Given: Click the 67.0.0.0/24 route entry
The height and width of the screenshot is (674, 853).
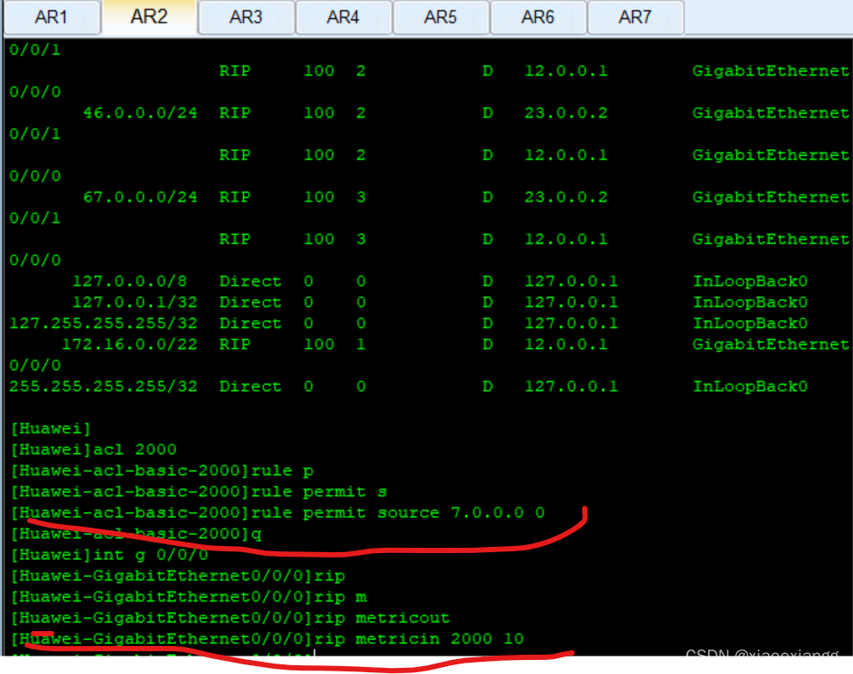Looking at the screenshot, I should [x=140, y=197].
